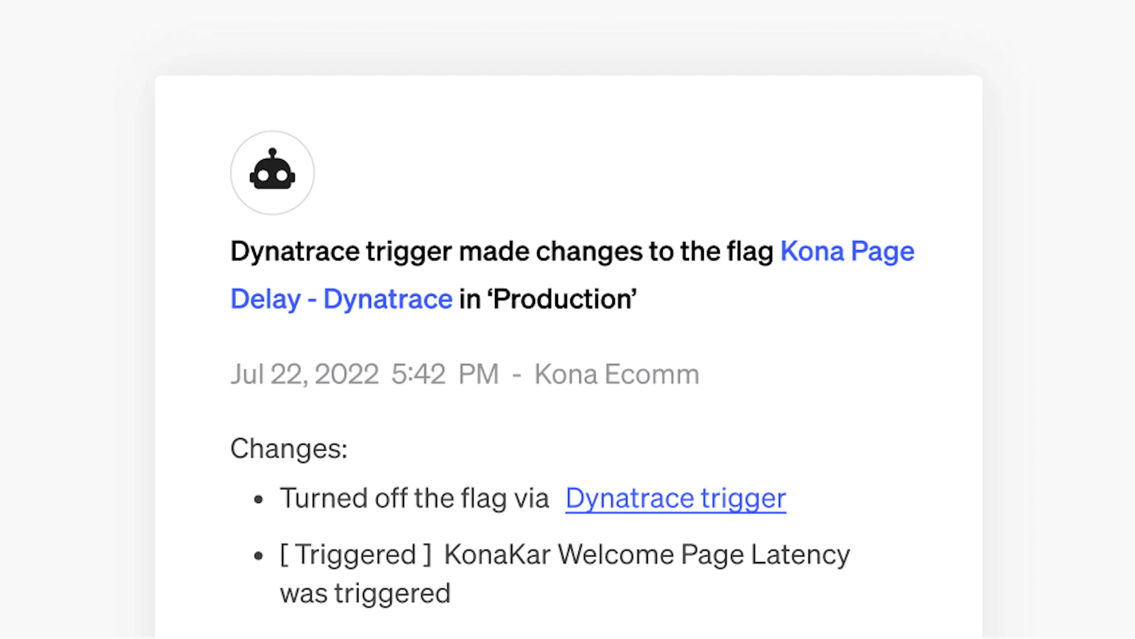Click the 5:42 PM timestamp
This screenshot has width=1135, height=639.
[x=444, y=374]
